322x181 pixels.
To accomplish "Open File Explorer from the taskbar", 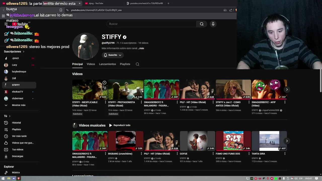I will 9,178.
